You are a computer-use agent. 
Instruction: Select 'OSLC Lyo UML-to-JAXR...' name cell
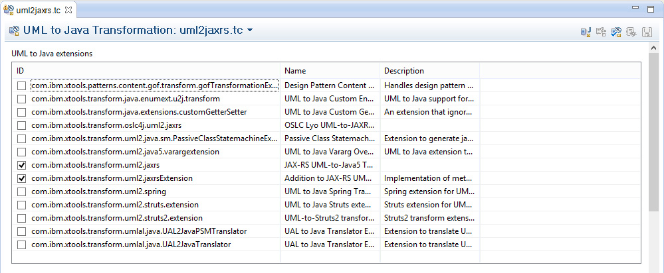coord(329,125)
